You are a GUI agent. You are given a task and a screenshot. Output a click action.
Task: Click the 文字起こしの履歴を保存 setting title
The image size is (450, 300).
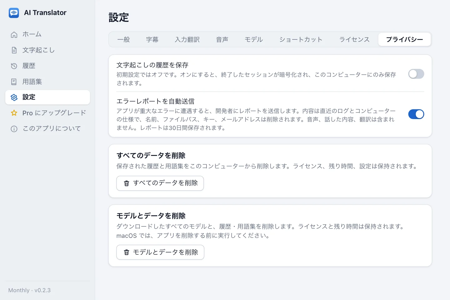click(x=152, y=65)
